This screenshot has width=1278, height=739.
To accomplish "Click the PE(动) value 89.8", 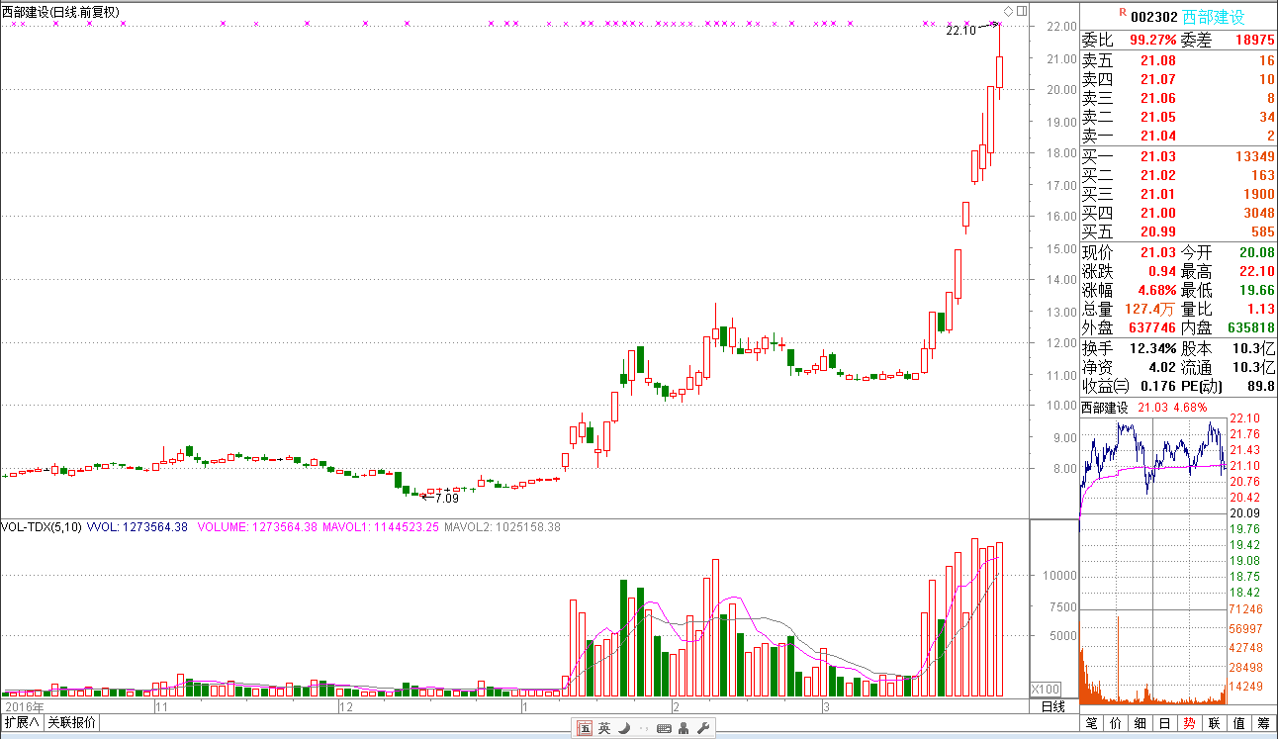I will point(1261,386).
